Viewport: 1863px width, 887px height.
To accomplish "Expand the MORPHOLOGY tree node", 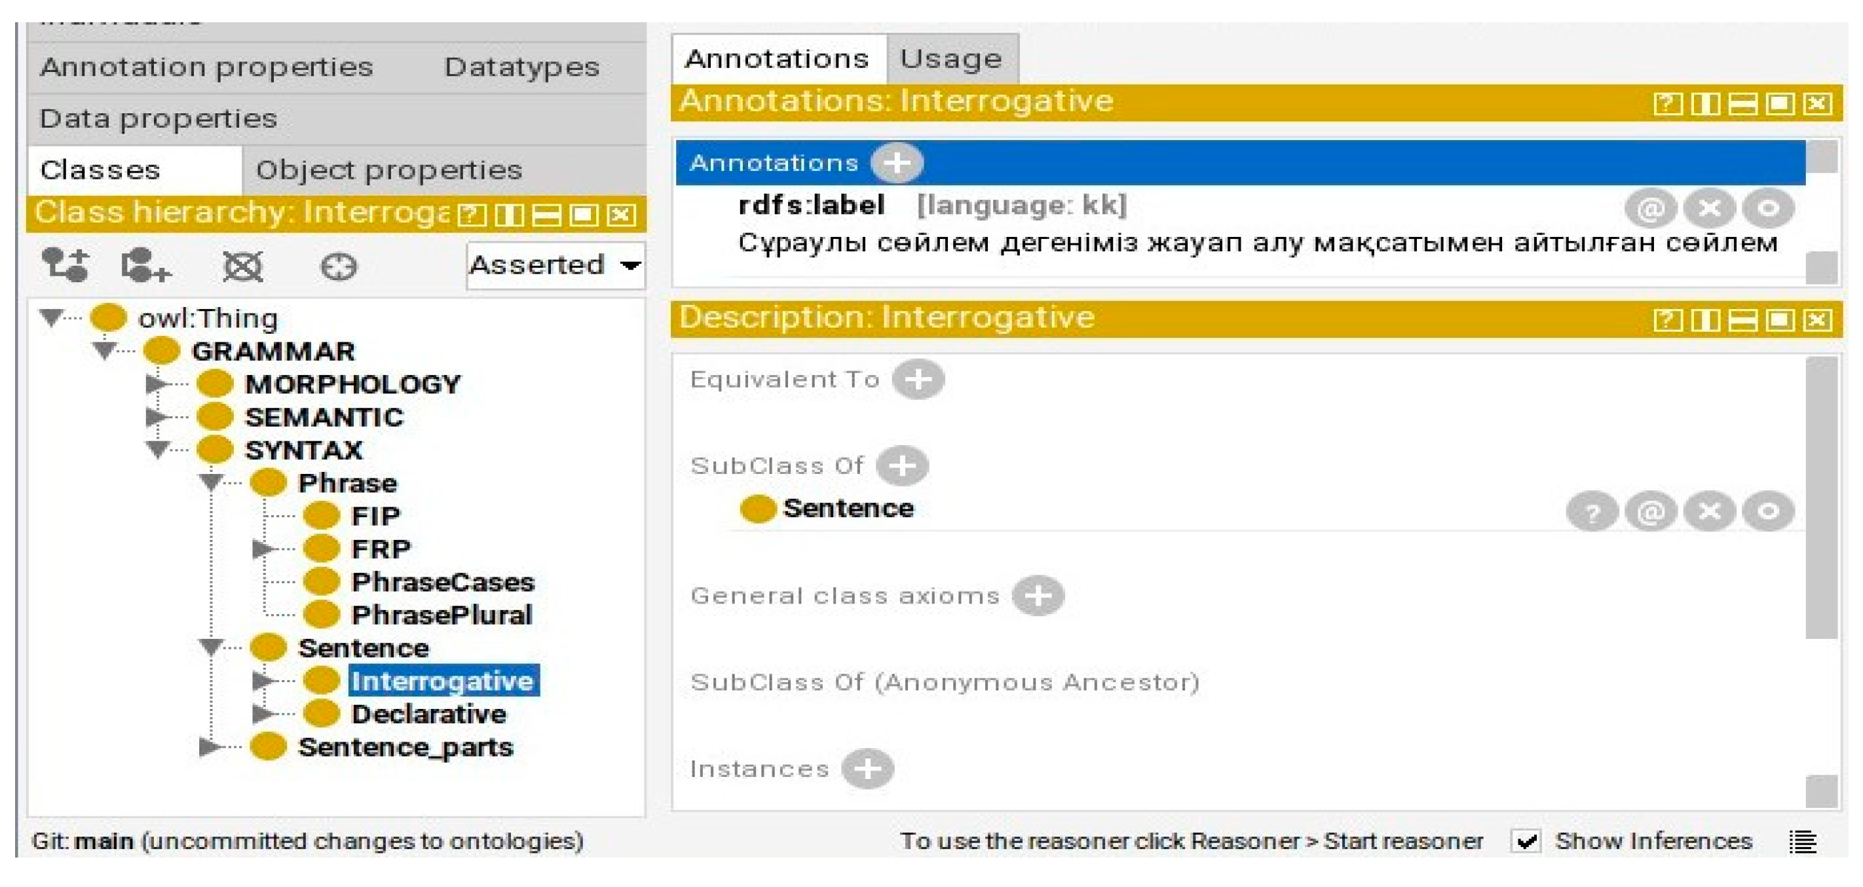I will (x=155, y=384).
